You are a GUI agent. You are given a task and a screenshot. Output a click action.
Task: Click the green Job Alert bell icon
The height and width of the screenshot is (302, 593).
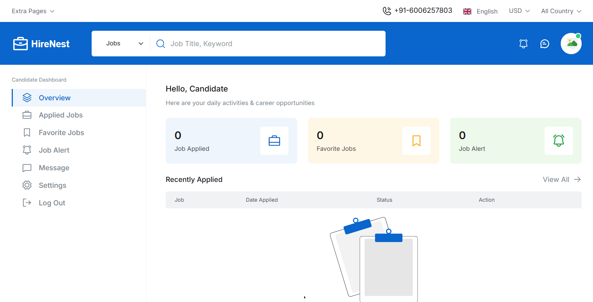click(x=559, y=141)
